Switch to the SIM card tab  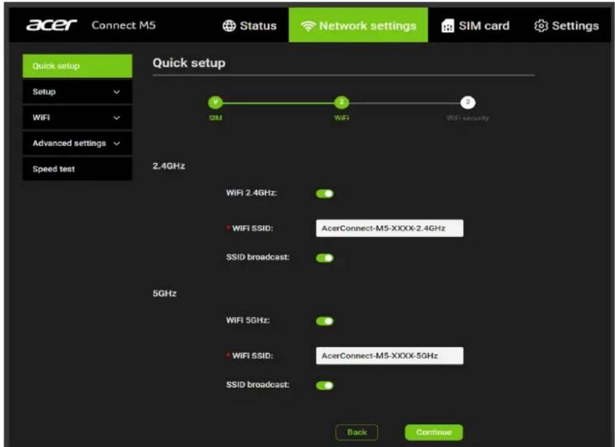point(475,26)
